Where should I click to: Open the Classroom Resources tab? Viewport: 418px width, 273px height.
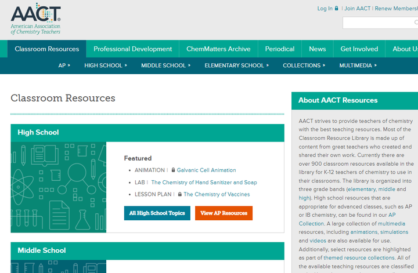[47, 49]
